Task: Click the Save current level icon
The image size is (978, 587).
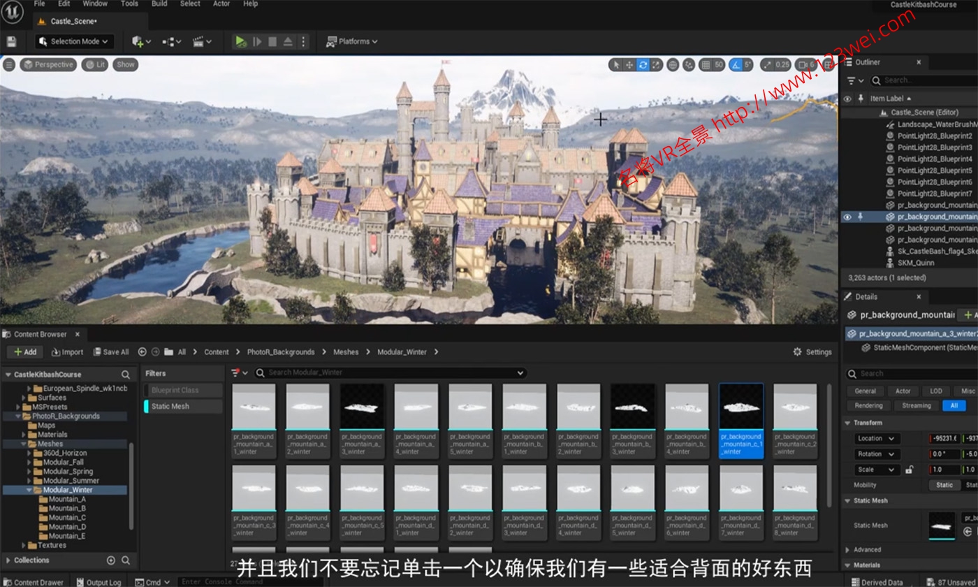Action: [11, 42]
